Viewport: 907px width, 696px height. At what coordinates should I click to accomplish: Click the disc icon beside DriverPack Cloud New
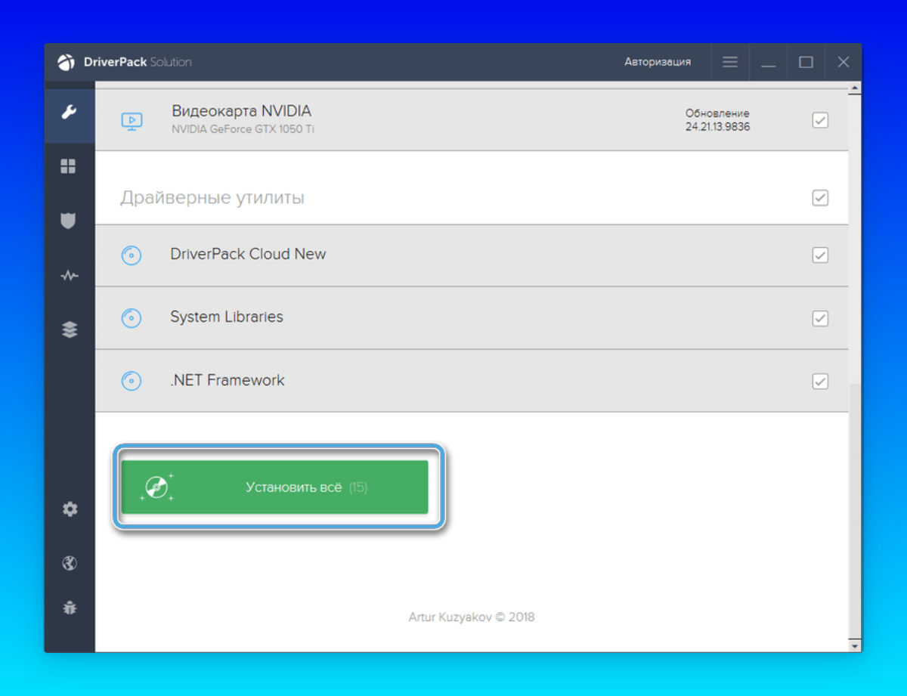tap(132, 255)
